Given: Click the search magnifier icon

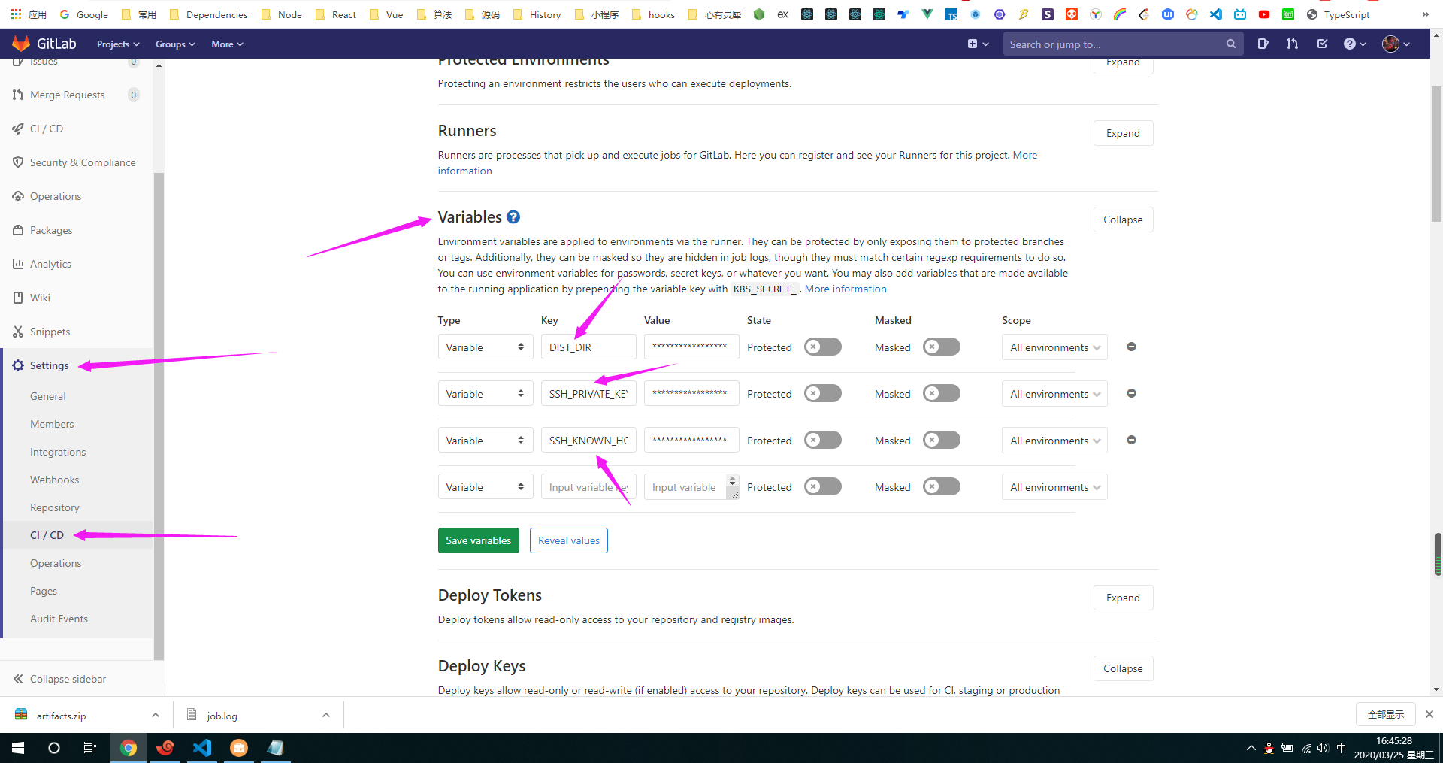Looking at the screenshot, I should [1230, 44].
